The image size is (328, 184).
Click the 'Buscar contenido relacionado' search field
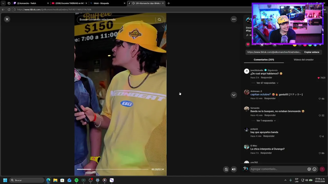pyautogui.click(x=117, y=20)
